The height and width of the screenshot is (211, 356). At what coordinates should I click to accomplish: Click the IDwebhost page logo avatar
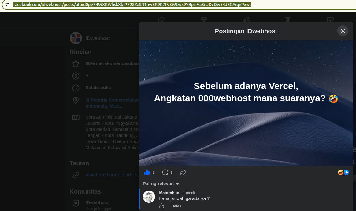(x=76, y=38)
